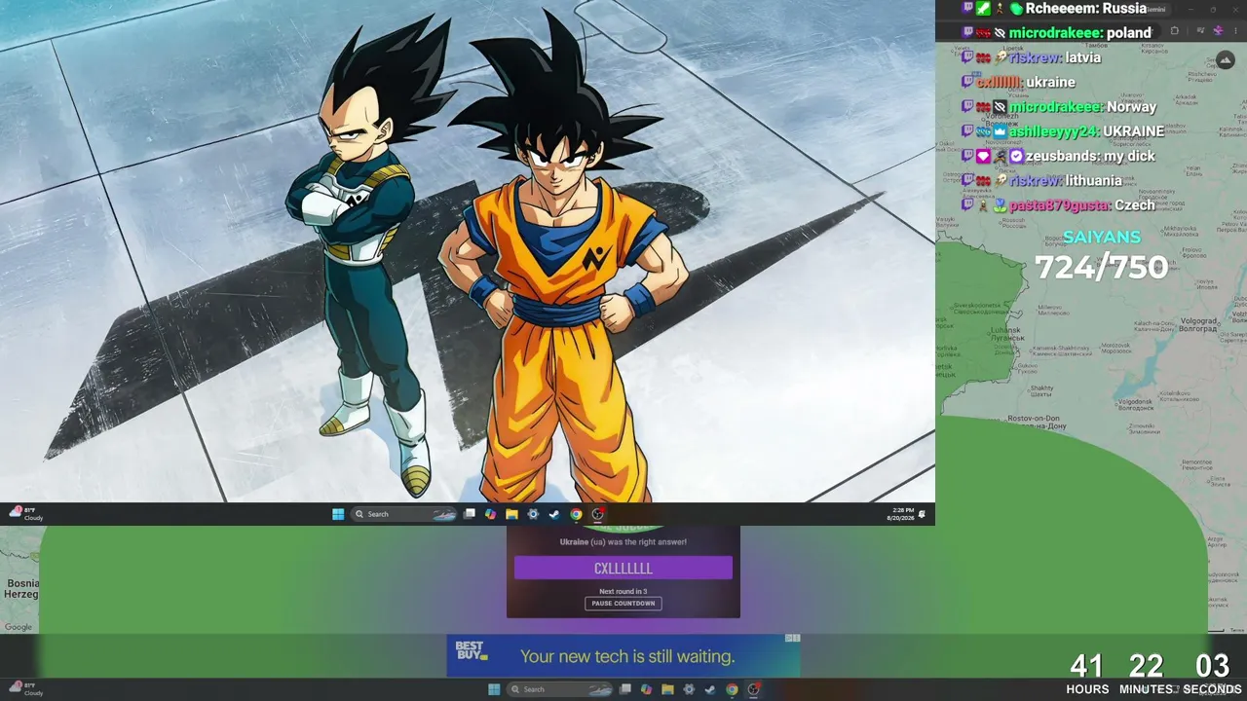Image resolution: width=1247 pixels, height=701 pixels.
Task: Open Task View on the bottom-edge taskbar
Action: (x=625, y=689)
